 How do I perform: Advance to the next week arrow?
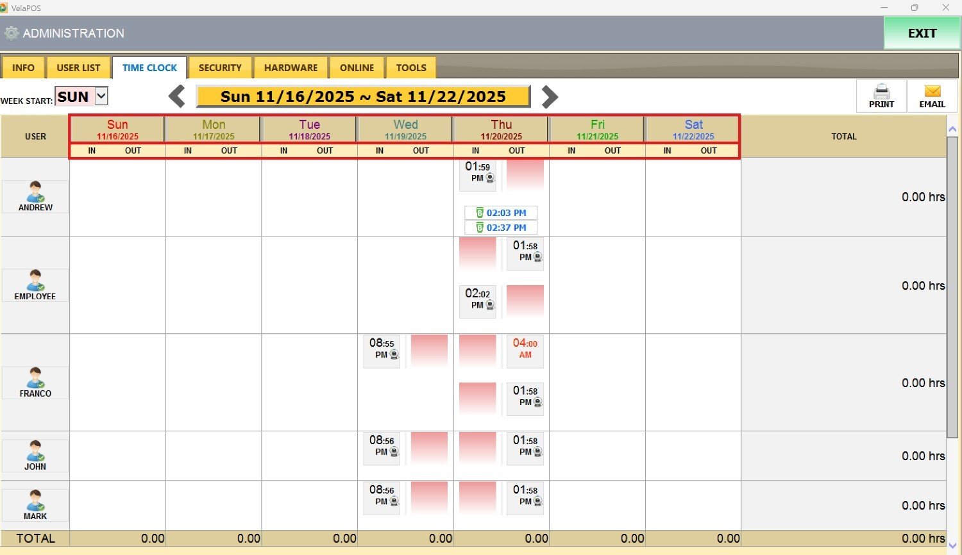[550, 97]
